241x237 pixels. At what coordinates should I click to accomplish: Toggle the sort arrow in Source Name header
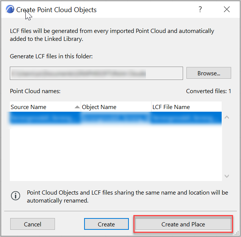[77, 107]
